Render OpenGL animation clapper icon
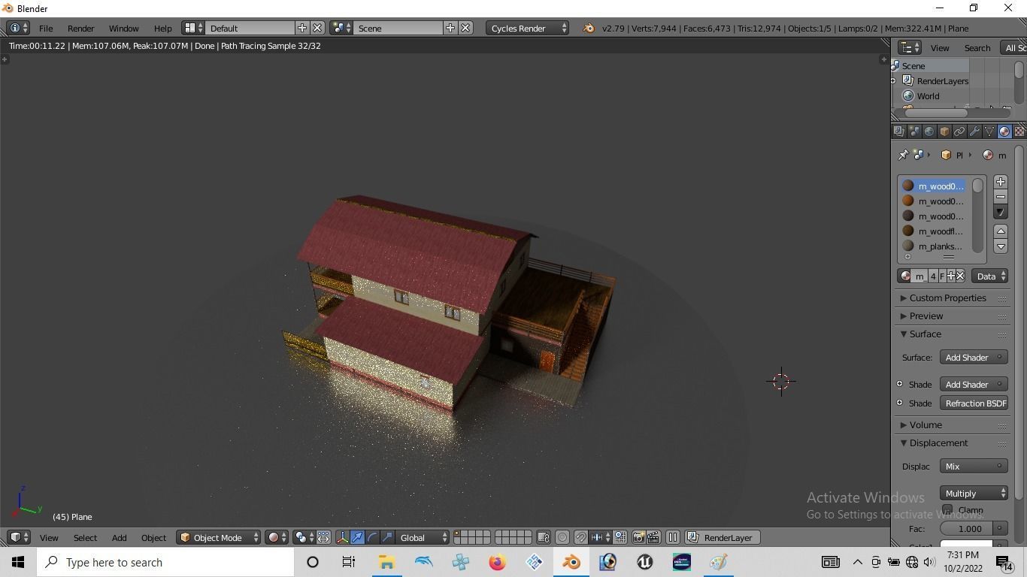Screen dimensions: 1027x577 pyautogui.click(x=653, y=537)
